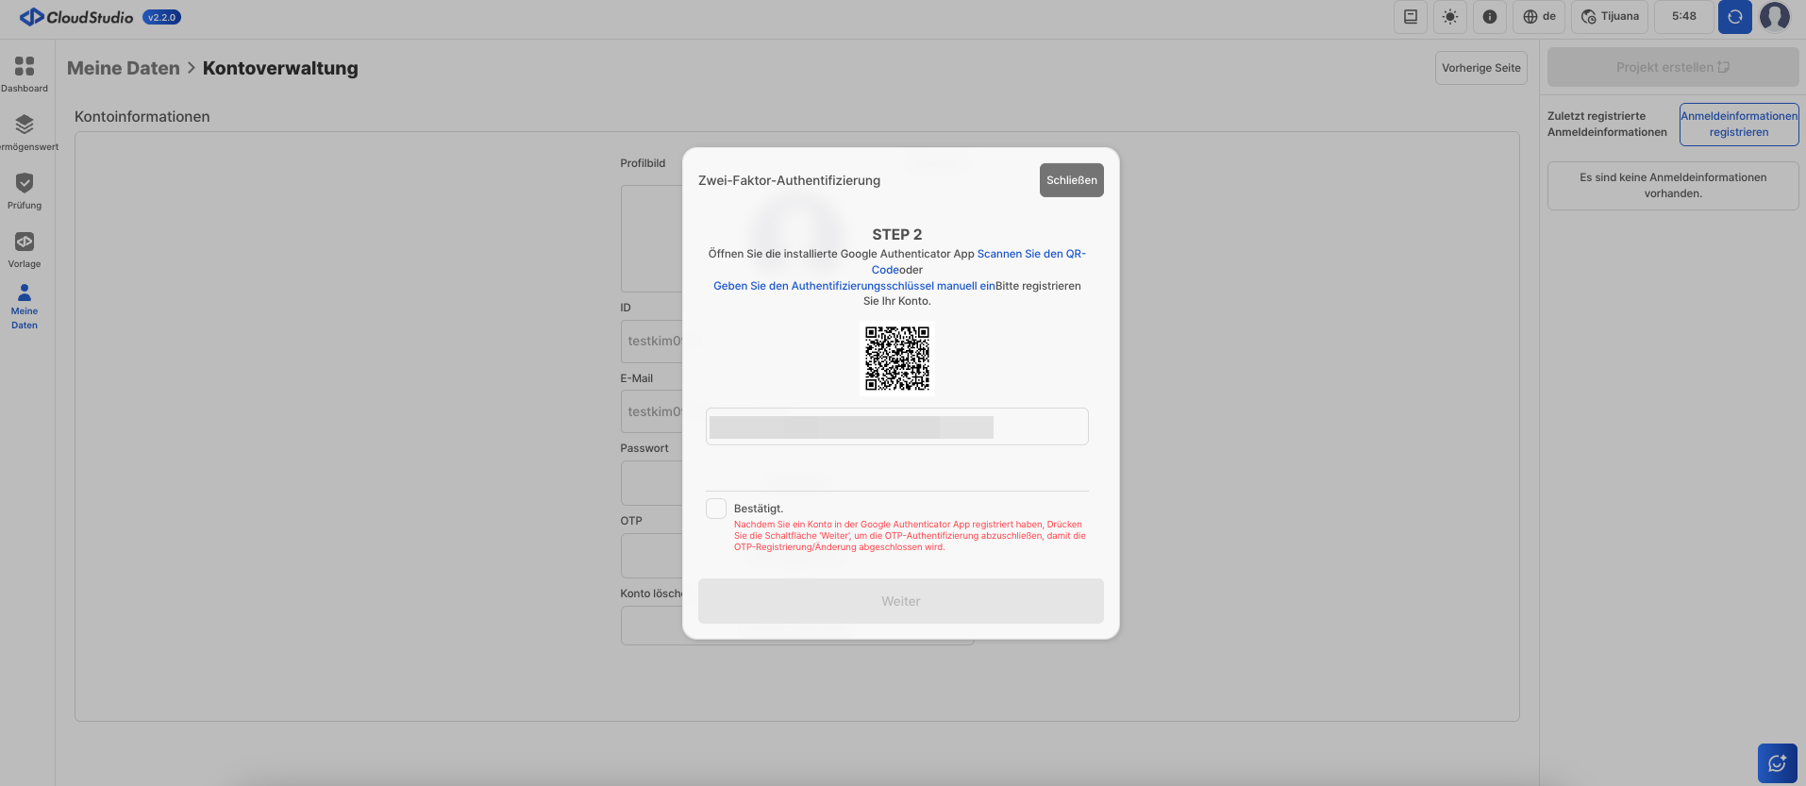The width and height of the screenshot is (1806, 786).
Task: Open the user profile avatar
Action: [1775, 17]
